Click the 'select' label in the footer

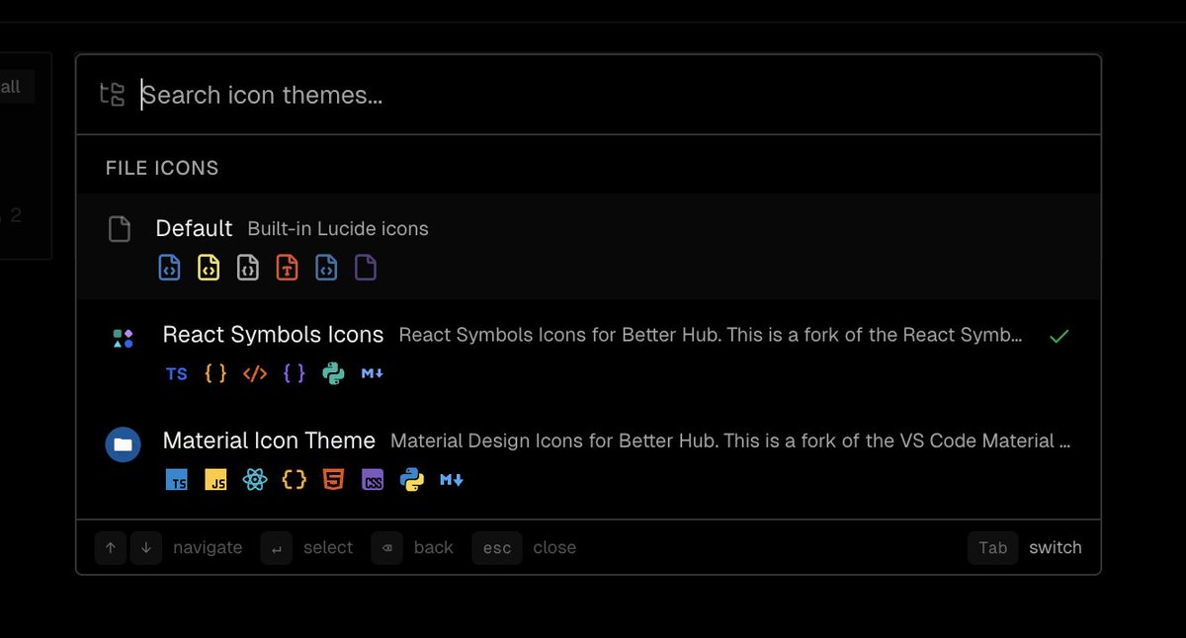[x=328, y=548]
